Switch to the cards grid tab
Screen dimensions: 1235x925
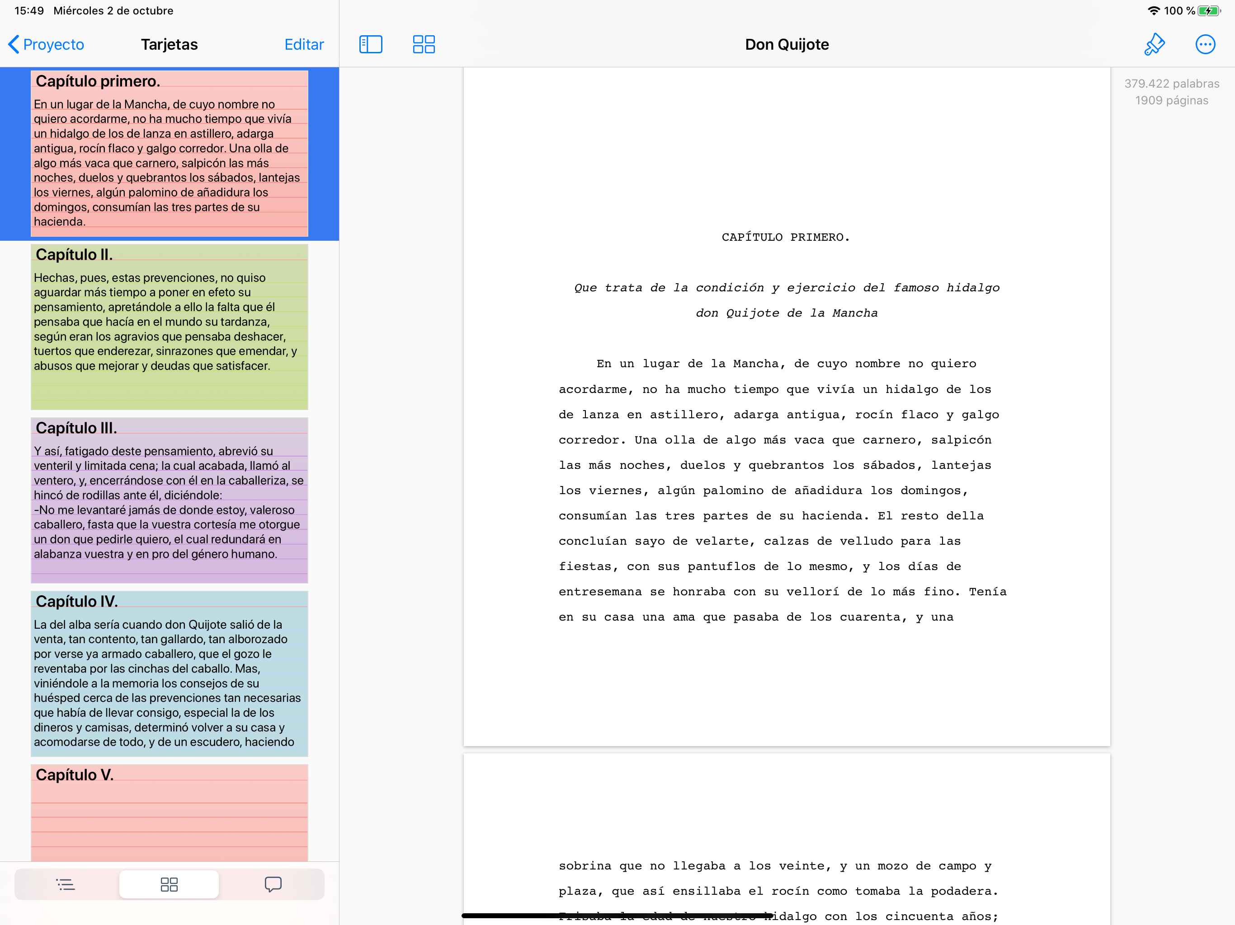pos(169,884)
